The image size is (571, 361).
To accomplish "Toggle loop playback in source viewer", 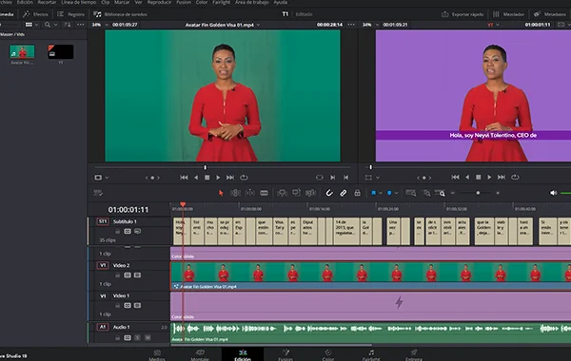I will pos(244,178).
